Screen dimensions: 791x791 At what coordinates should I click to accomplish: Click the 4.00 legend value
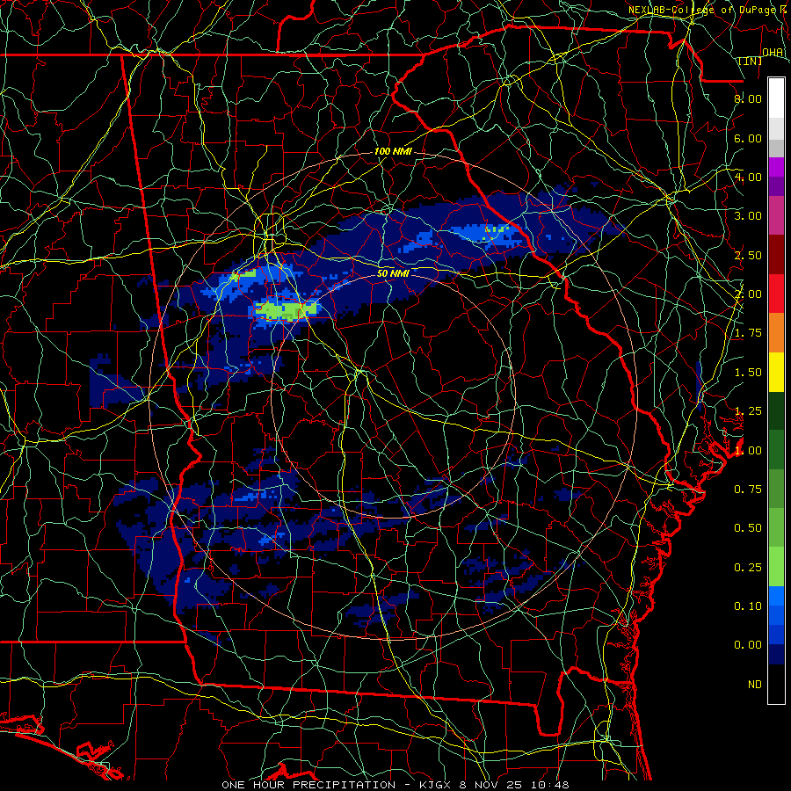[x=748, y=177]
